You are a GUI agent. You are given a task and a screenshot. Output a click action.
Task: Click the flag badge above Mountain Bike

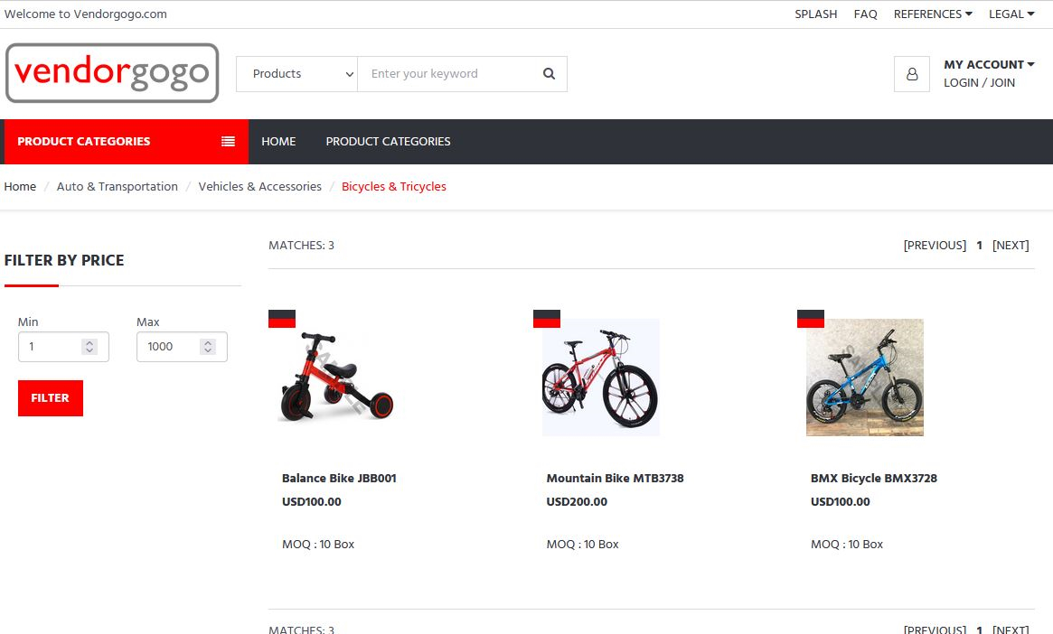point(547,319)
